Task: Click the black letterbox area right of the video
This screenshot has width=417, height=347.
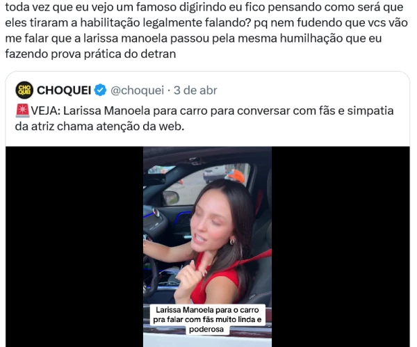Action: pos(341,247)
